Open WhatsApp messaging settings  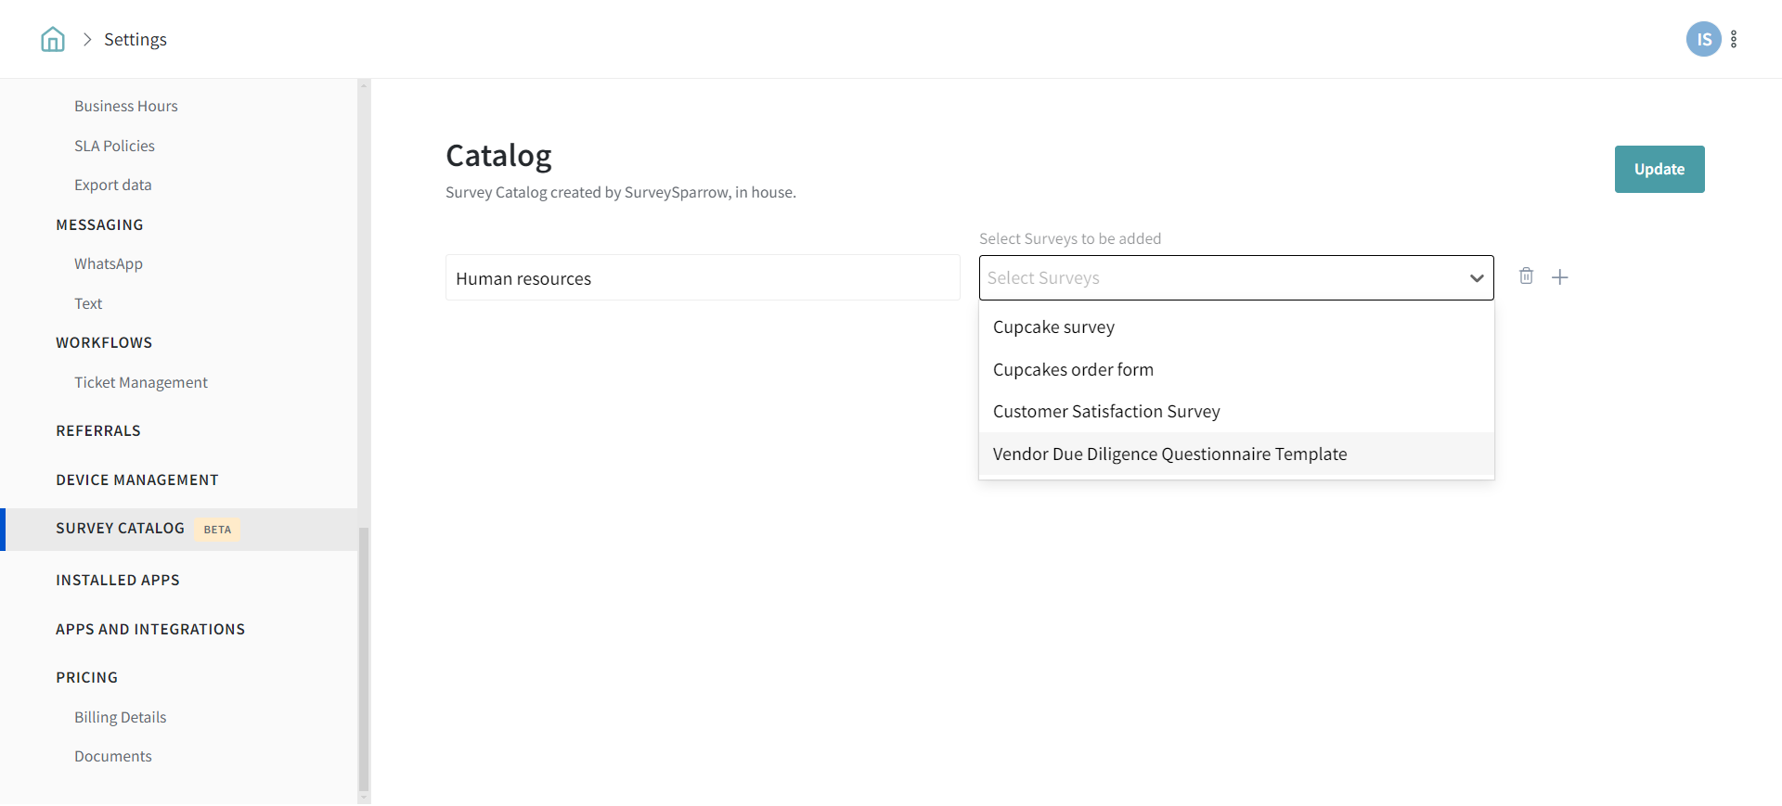pyautogui.click(x=109, y=264)
